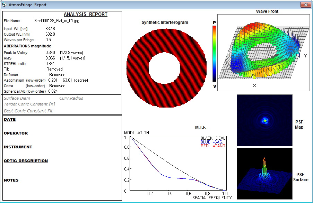Select the OPTIC DESCRIPTION field heading

point(26,161)
